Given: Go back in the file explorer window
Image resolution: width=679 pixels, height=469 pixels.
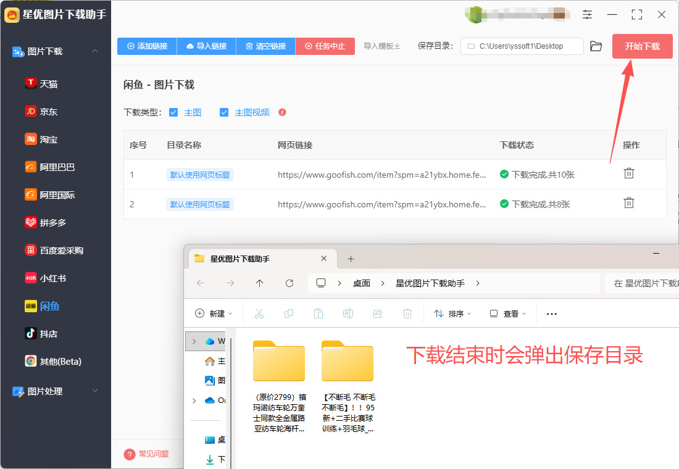Looking at the screenshot, I should coord(201,283).
